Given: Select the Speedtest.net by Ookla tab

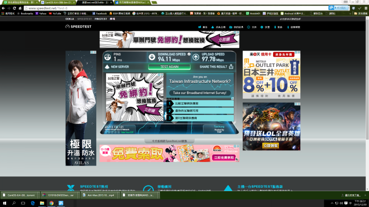Looking at the screenshot, I should click(x=95, y=3).
